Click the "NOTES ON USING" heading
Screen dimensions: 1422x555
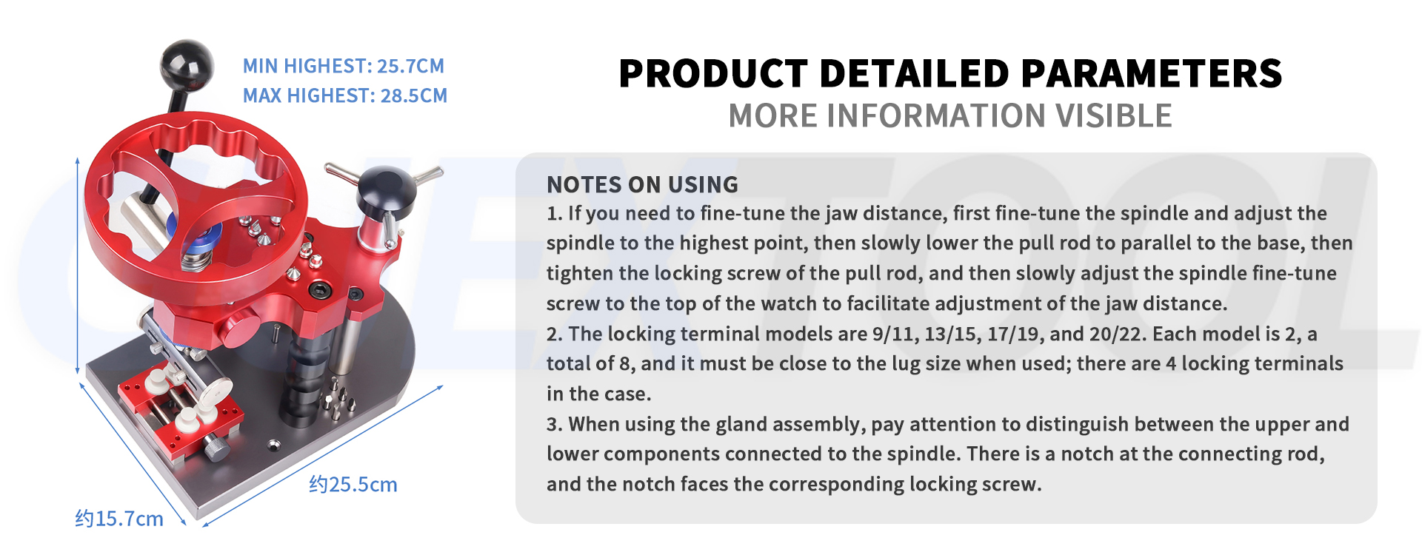642,184
